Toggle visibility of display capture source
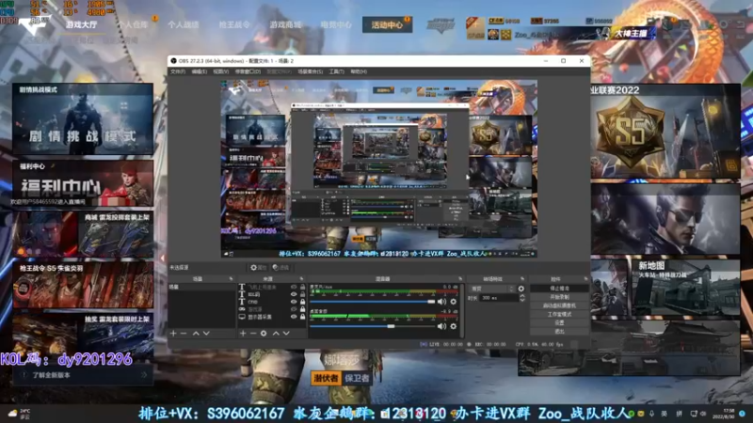 pos(294,317)
